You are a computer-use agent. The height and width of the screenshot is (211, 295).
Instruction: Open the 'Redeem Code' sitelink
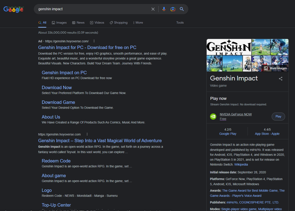coord(56,161)
